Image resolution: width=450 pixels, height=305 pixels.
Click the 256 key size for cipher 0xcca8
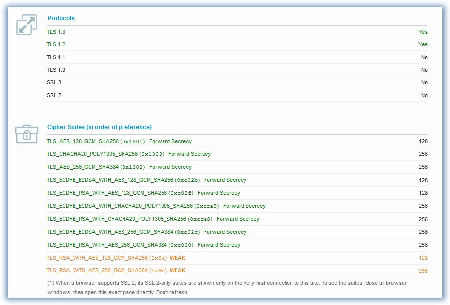[x=423, y=219]
